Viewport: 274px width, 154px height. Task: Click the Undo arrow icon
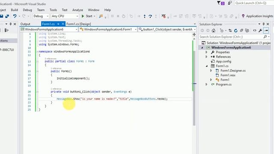(15, 16)
